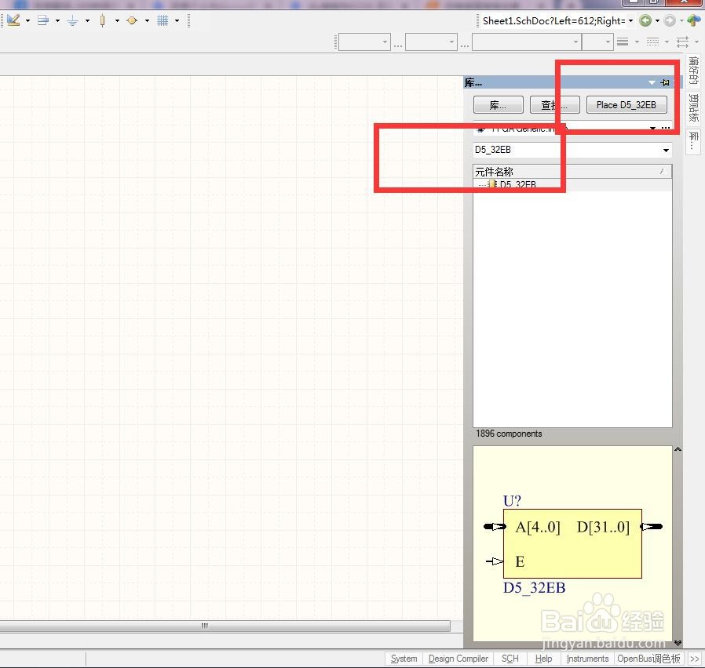Expand the grid options dropdown arrow
Image resolution: width=705 pixels, height=668 pixels.
pos(177,20)
